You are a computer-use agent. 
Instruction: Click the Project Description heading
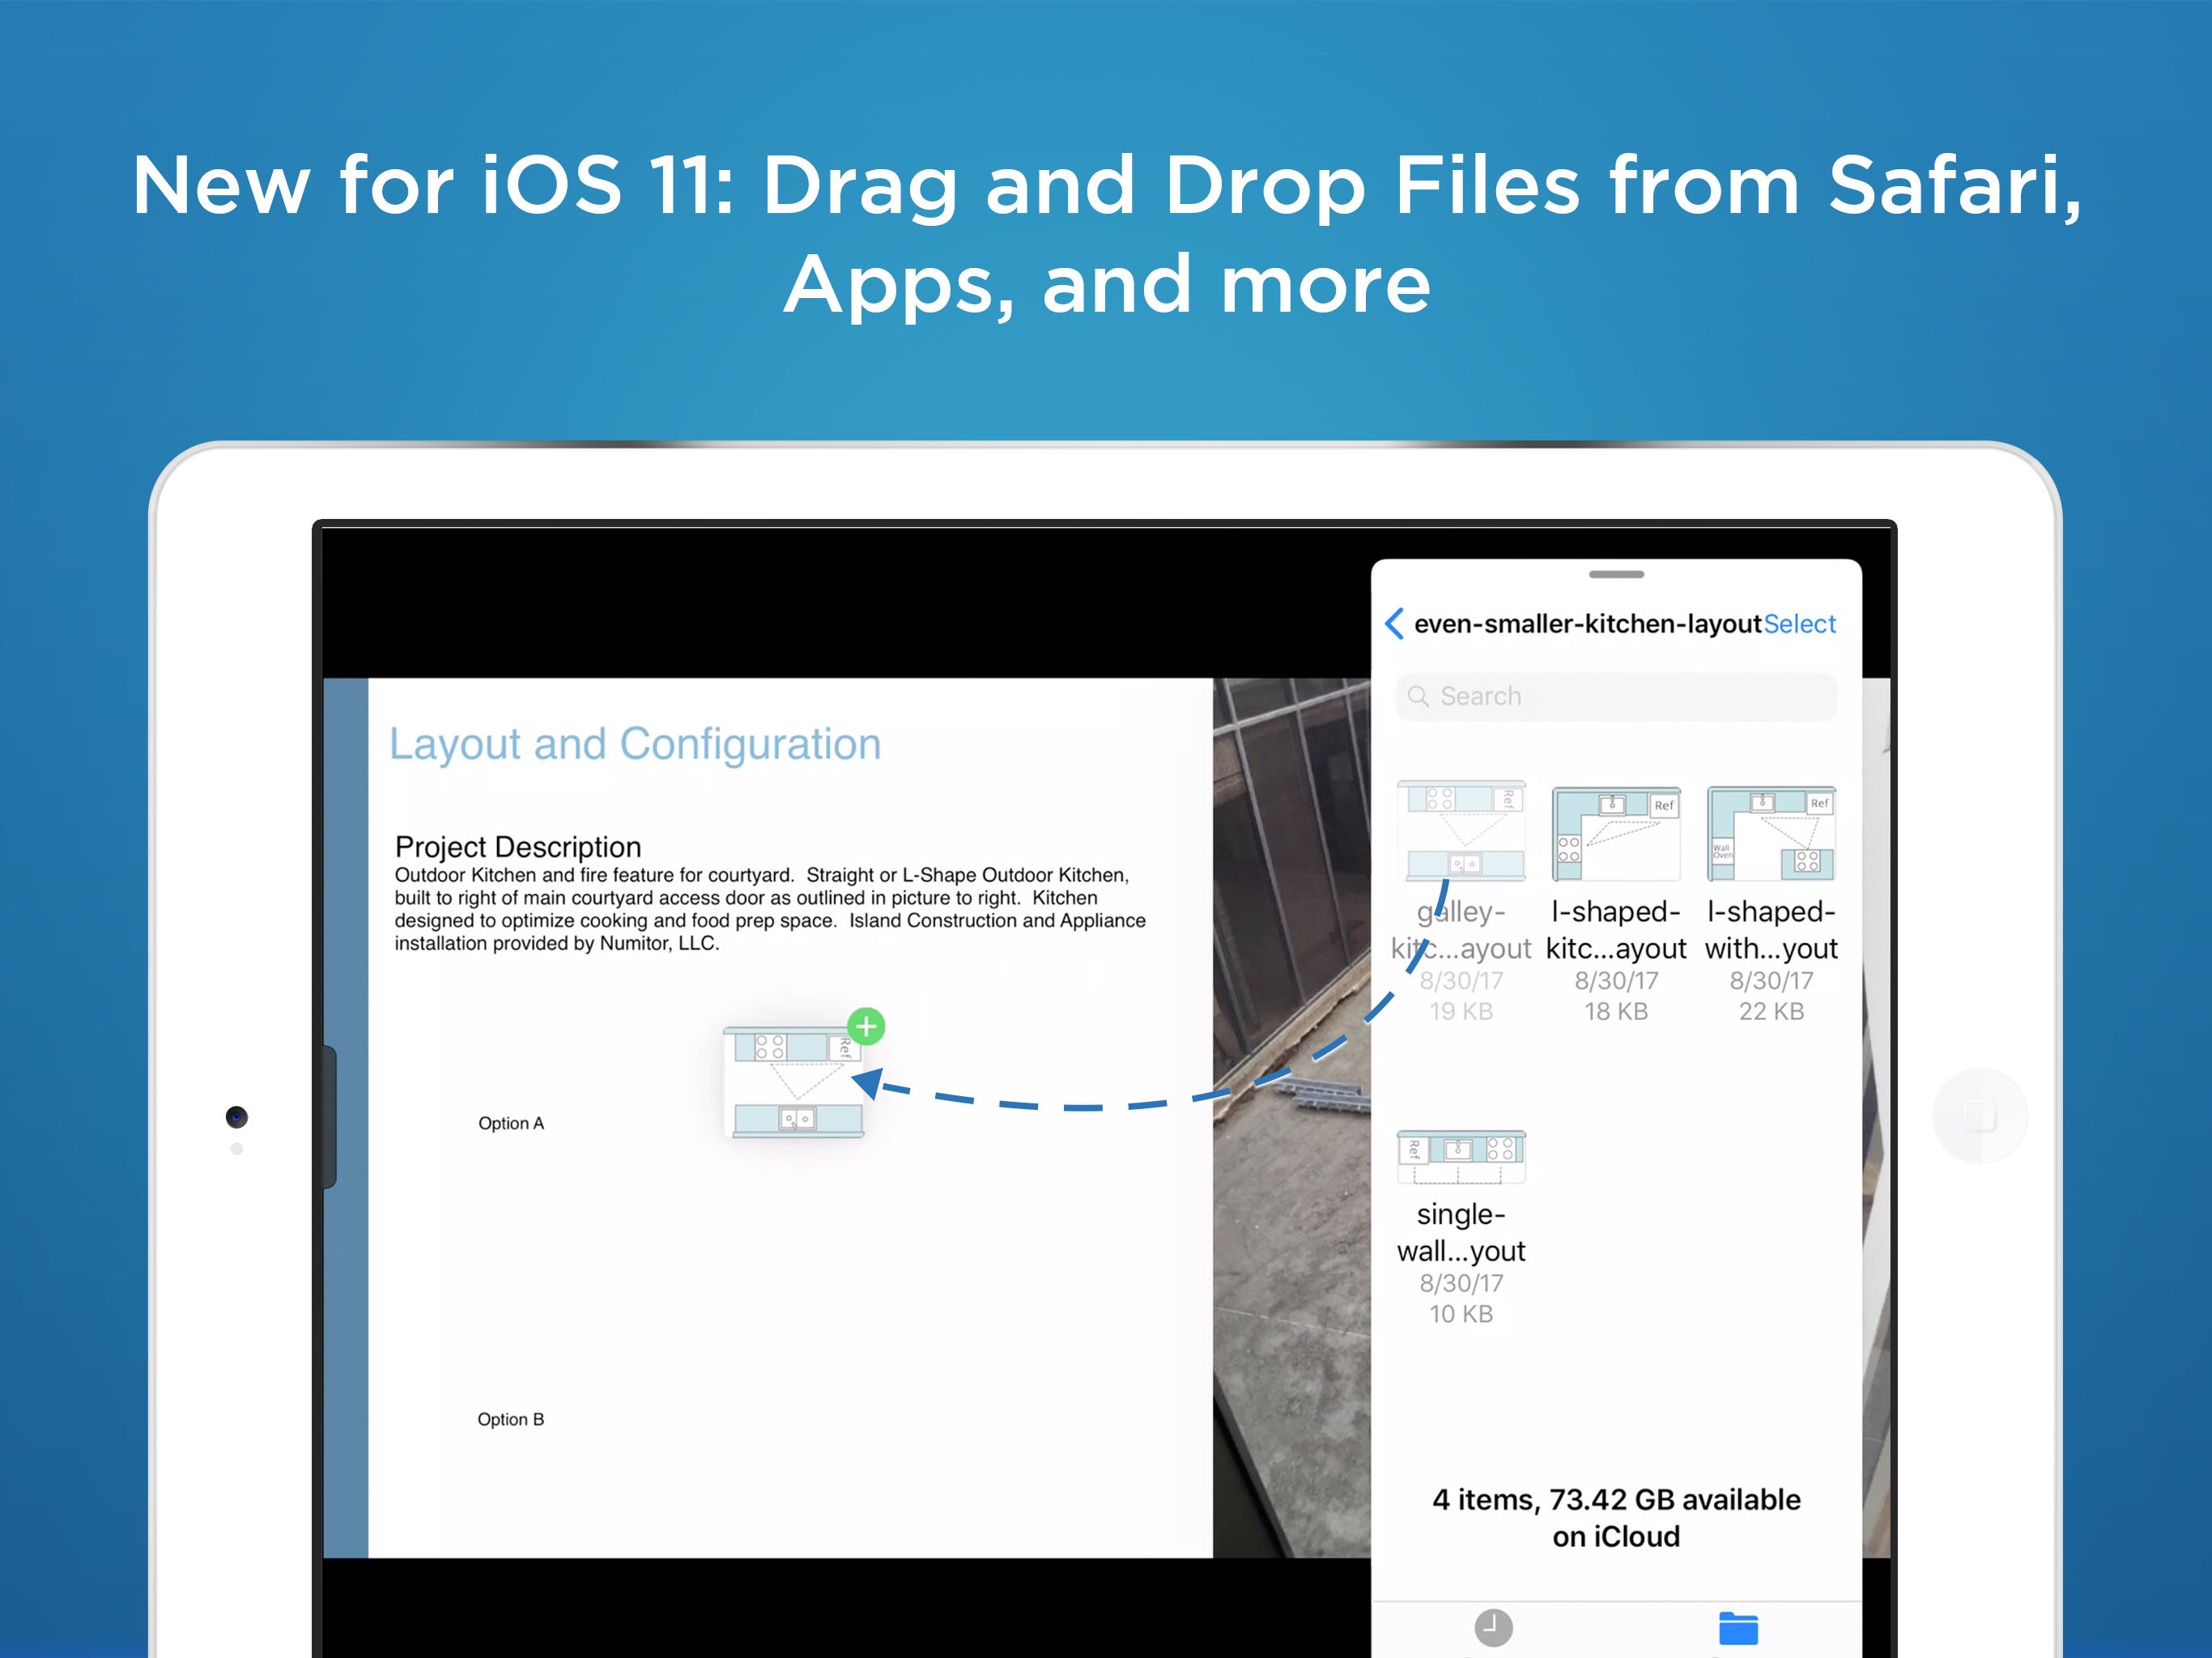click(518, 847)
